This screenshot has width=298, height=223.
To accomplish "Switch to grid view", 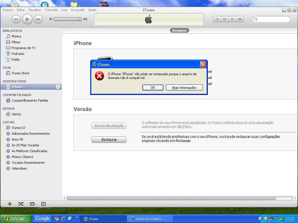I will coord(232,19).
